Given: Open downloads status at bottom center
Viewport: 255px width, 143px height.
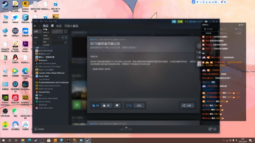Looking at the screenshot, I should [x=126, y=128].
